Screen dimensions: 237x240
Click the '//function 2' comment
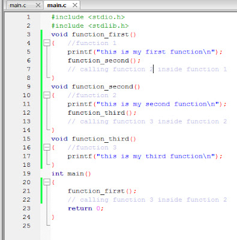(92, 95)
